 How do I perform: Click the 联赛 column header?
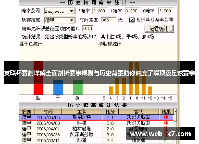[x=27, y=112]
